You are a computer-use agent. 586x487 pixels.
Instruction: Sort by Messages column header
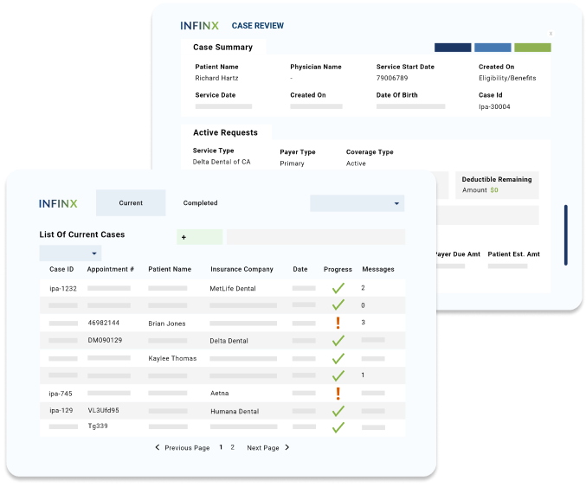point(378,269)
